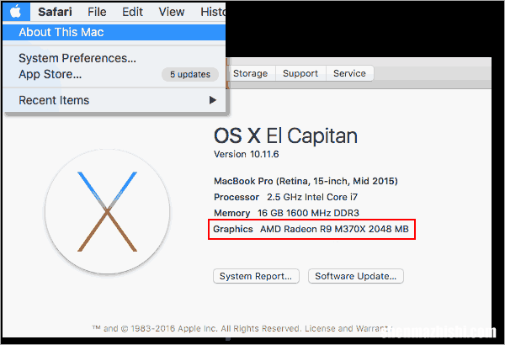
Task: Open the Edit menu
Action: 132,12
